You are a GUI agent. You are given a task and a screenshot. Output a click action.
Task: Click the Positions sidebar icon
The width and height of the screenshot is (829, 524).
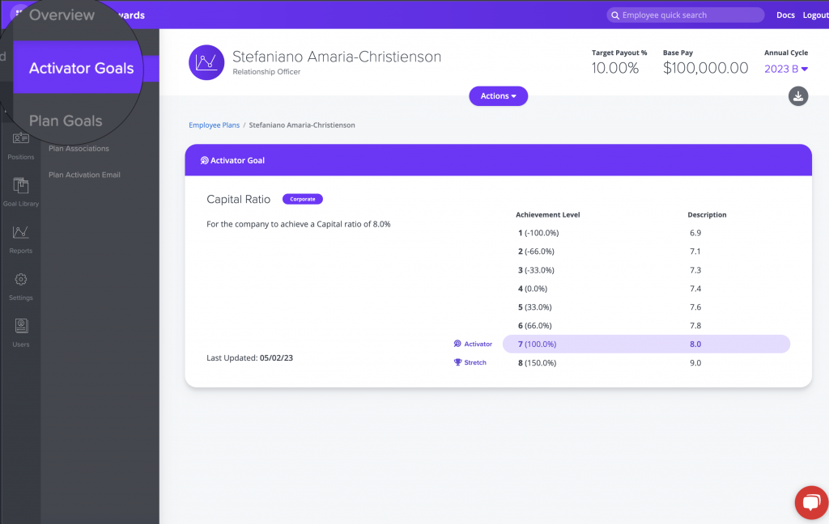pyautogui.click(x=20, y=140)
